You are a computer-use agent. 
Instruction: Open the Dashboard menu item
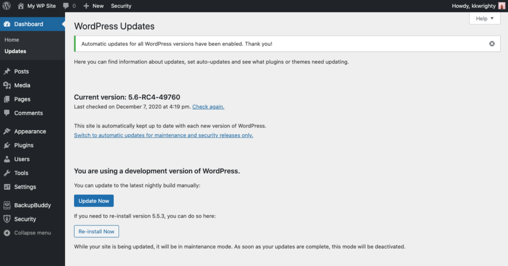click(28, 24)
